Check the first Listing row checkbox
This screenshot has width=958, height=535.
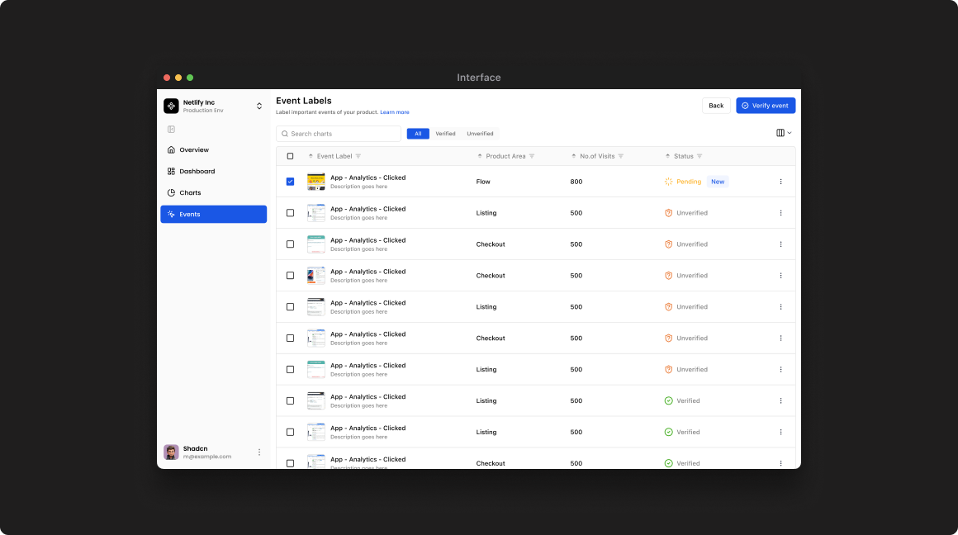290,213
